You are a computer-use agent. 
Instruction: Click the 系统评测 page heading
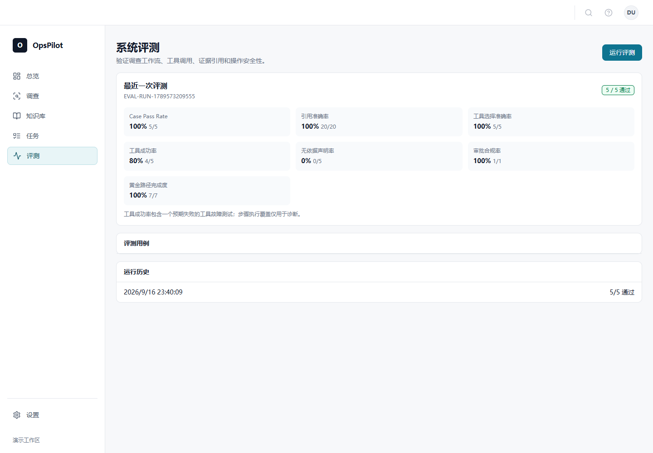[138, 48]
